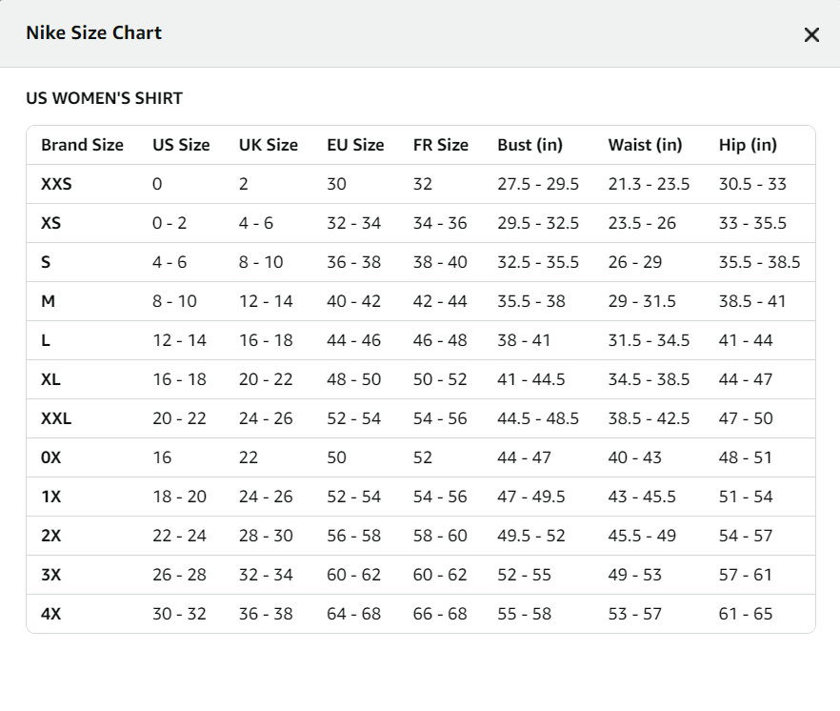Select the FR Size column header

[440, 145]
